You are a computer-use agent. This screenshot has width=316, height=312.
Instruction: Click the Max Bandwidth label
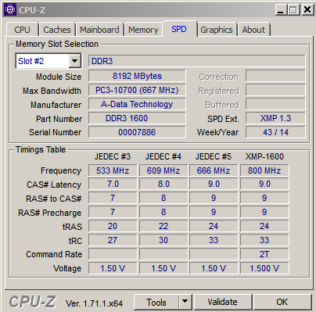click(52, 91)
